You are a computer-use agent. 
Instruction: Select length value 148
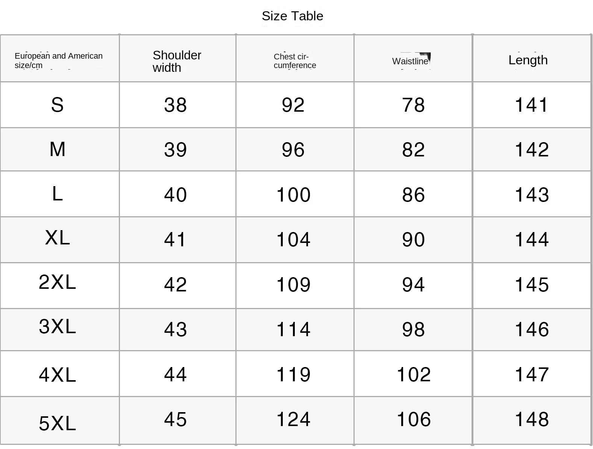coord(531,419)
